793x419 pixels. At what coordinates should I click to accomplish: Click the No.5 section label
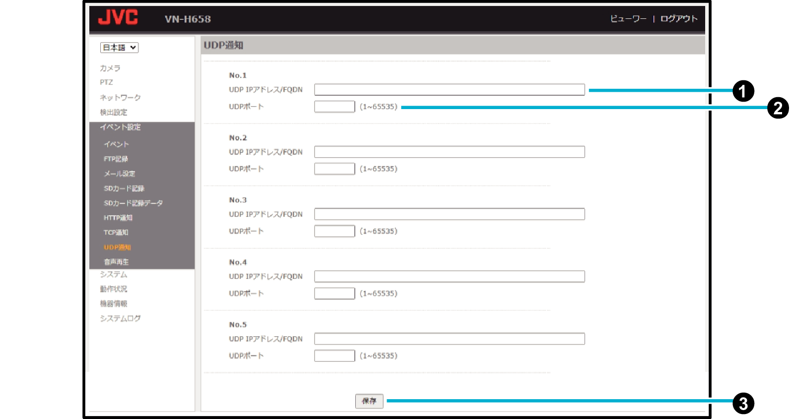pos(238,325)
